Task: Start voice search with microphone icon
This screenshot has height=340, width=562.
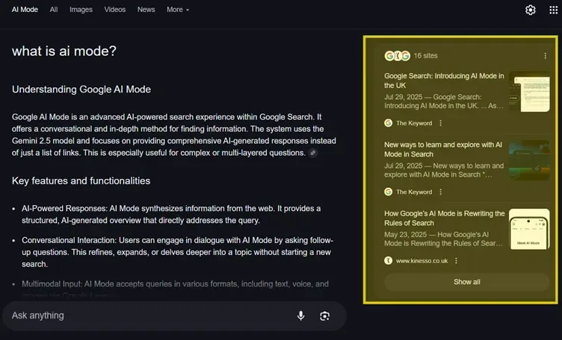Action: [x=300, y=315]
